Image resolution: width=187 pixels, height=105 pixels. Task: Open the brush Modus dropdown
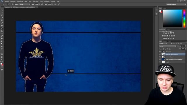(x=25, y=4)
